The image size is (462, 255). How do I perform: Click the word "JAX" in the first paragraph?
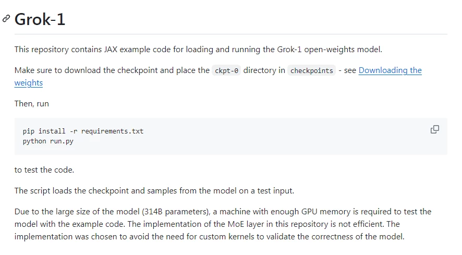[x=111, y=49]
